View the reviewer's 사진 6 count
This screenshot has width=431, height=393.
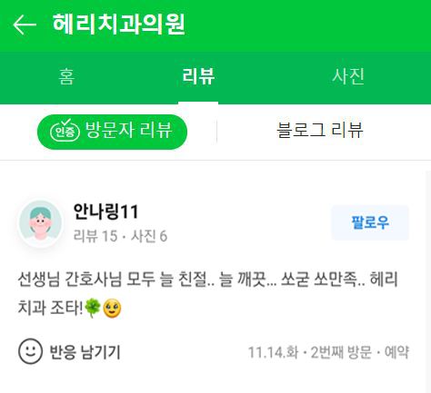(x=149, y=236)
